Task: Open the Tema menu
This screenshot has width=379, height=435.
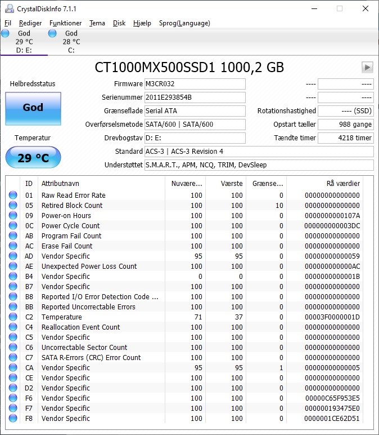Action: (x=97, y=23)
